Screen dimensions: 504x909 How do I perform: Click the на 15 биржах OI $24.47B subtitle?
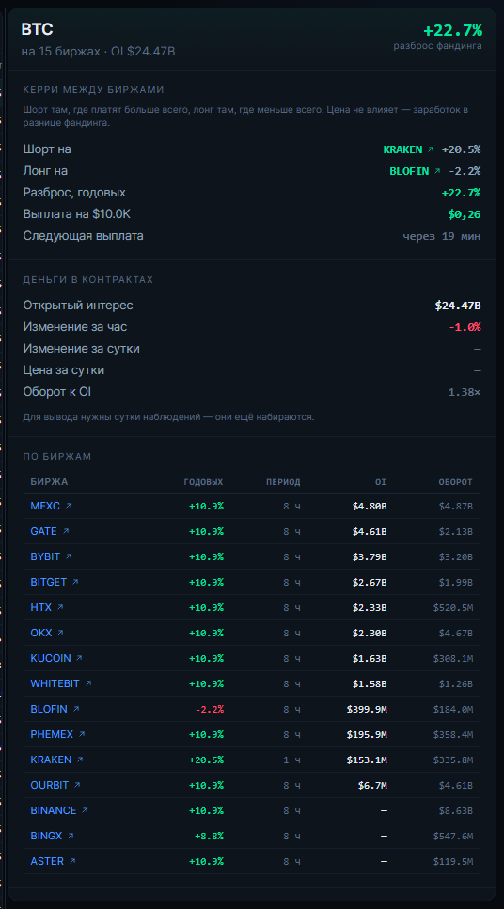pos(98,52)
